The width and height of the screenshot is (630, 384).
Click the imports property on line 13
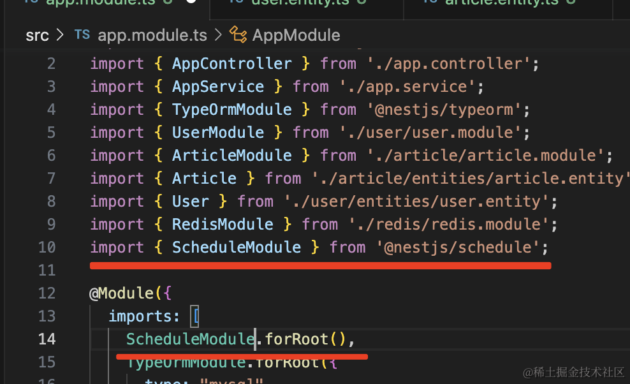(140, 316)
